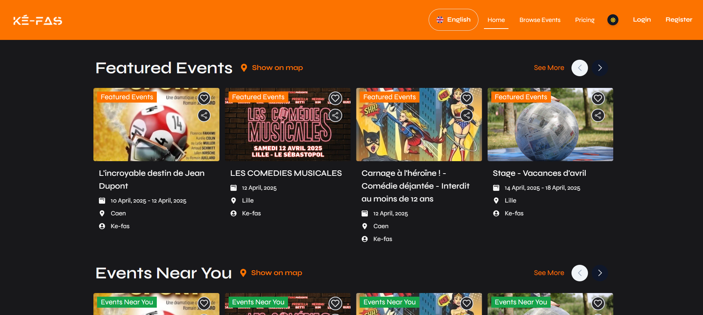Click date 10 April, 2025 - 12 April, 2025
Viewport: 703px width, 315px height.
coord(148,201)
